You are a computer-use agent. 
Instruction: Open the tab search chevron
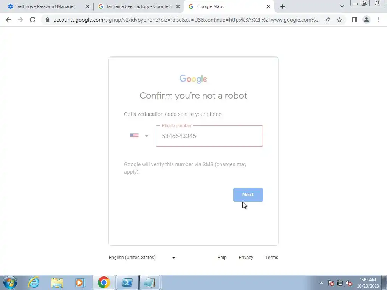pos(342,6)
